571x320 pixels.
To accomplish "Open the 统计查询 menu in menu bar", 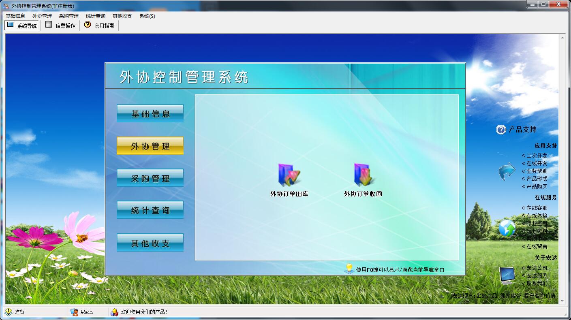I will (x=96, y=16).
